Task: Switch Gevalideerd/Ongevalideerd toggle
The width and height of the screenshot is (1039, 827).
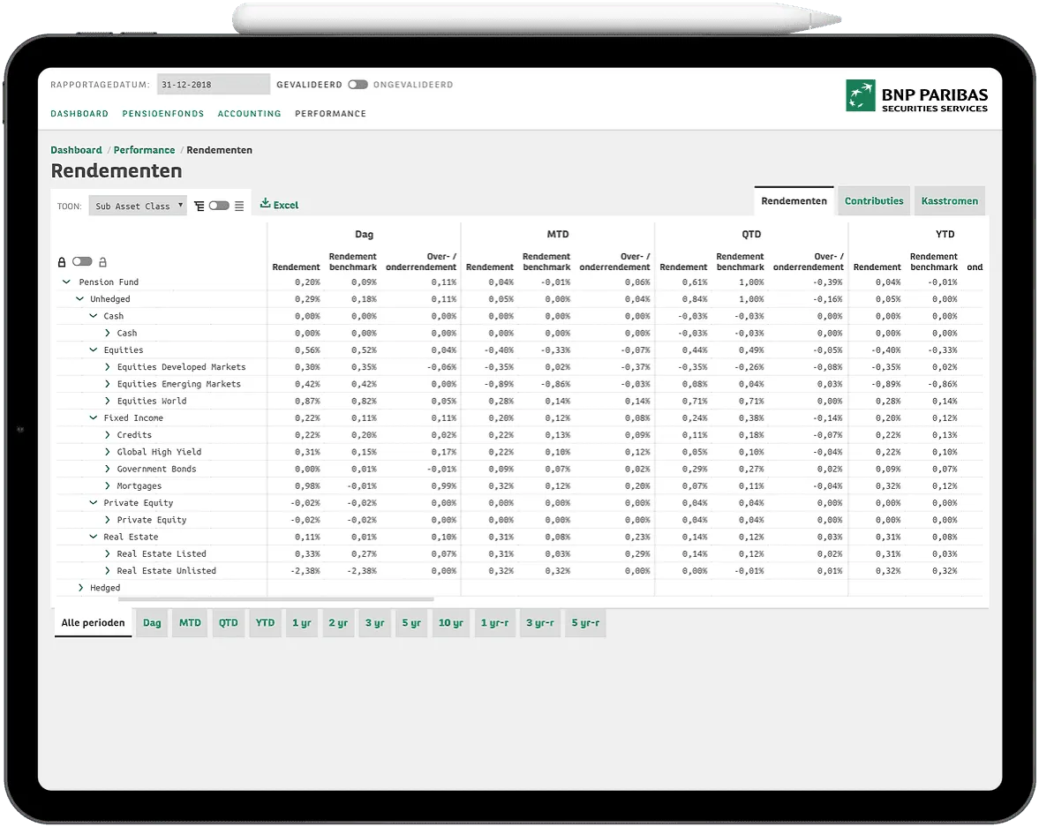Action: pos(358,85)
